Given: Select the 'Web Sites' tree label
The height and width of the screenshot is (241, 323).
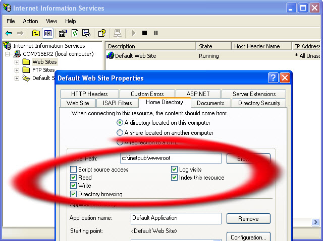Looking at the screenshot, I should (44, 62).
